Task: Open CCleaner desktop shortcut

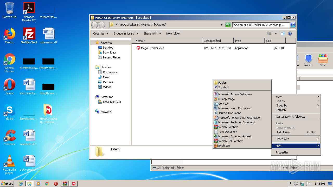Action: [x=9, y=138]
